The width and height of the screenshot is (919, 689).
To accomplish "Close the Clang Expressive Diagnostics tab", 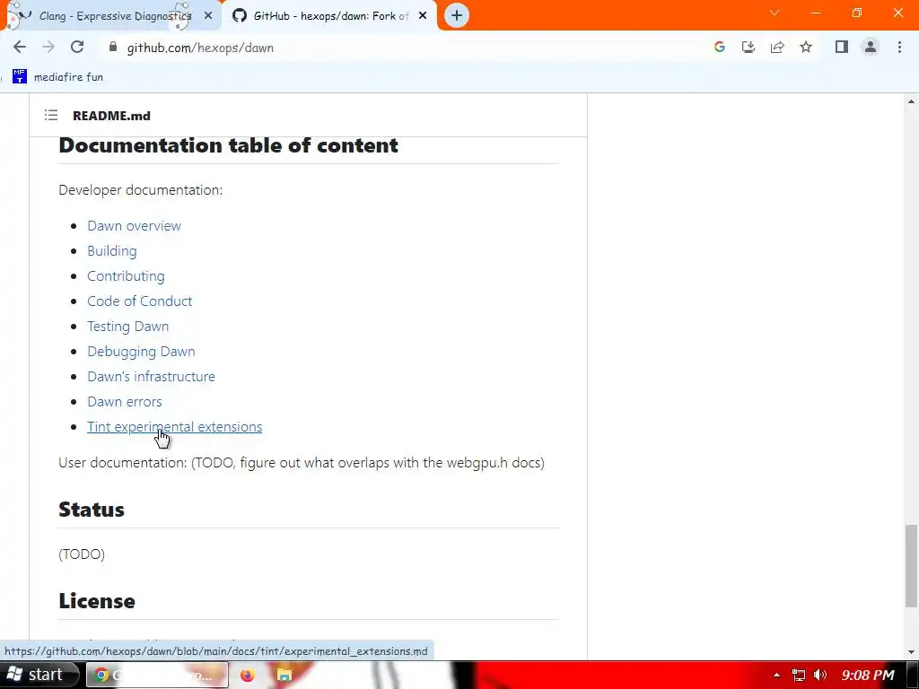I will [208, 16].
